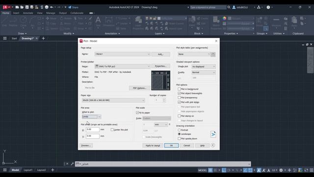Open the workspace switching gear icon
The width and height of the screenshot is (314, 177).
(281, 170)
